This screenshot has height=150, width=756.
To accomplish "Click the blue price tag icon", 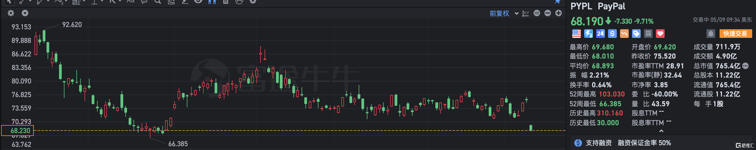I will [x=636, y=34].
